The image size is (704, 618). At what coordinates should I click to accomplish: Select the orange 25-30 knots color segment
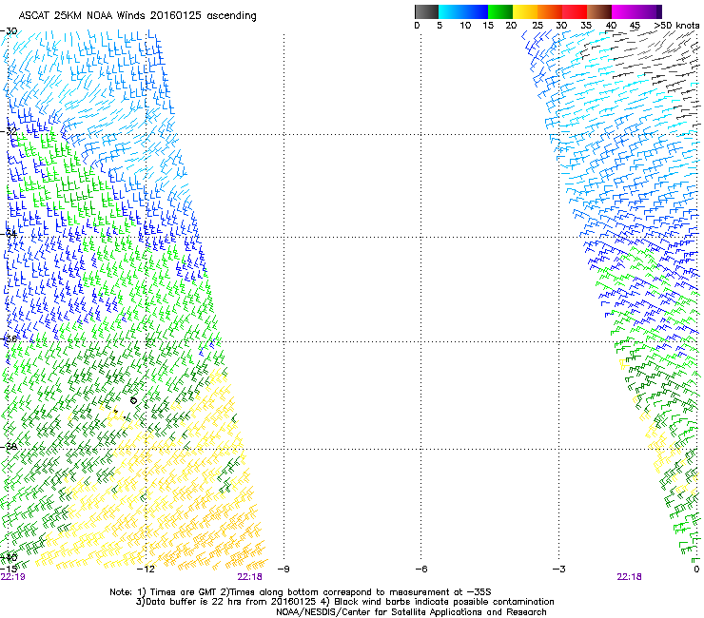click(550, 11)
